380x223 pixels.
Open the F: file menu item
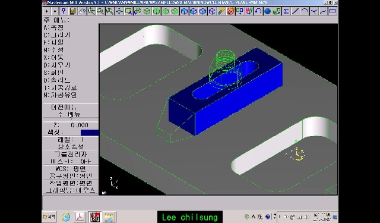click(x=54, y=42)
